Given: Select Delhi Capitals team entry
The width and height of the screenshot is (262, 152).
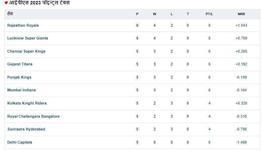Looking at the screenshot, I should click(x=20, y=142).
